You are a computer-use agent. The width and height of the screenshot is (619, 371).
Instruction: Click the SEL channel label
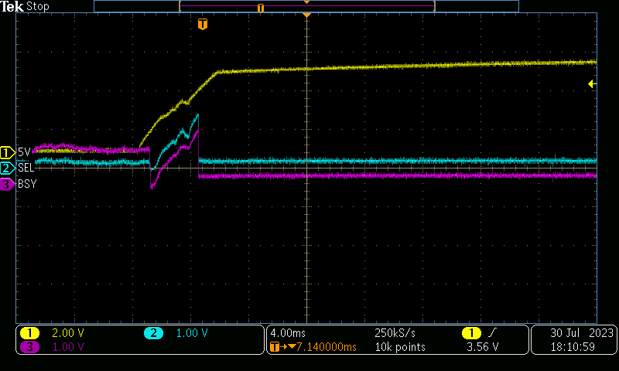(26, 168)
